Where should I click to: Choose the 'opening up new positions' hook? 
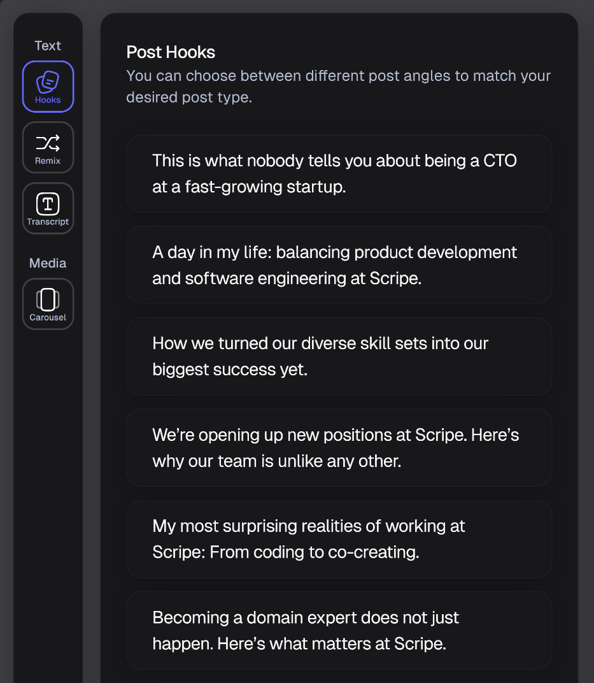[x=339, y=447]
